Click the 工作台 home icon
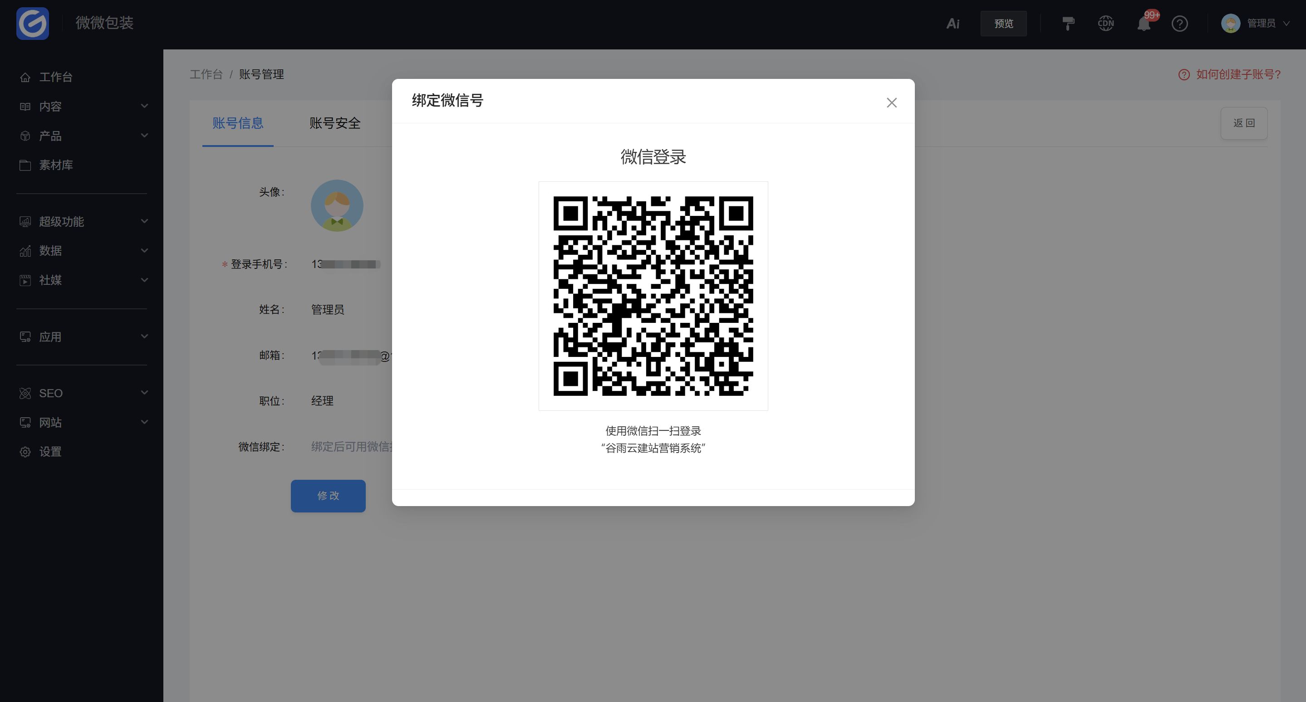1306x702 pixels. coord(25,77)
